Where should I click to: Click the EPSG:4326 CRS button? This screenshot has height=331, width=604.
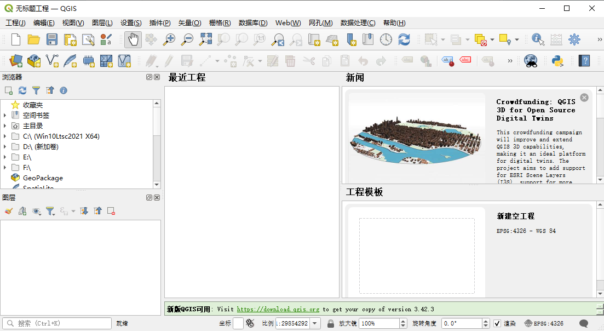(544, 323)
